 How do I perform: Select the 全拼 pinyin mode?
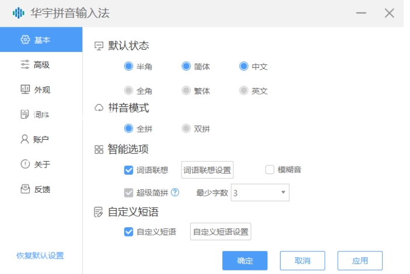pyautogui.click(x=128, y=129)
